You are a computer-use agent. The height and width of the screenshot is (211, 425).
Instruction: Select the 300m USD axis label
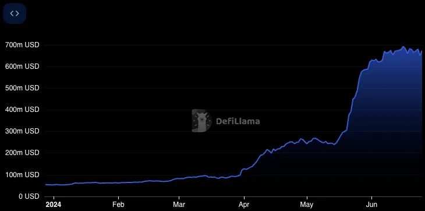(x=22, y=131)
